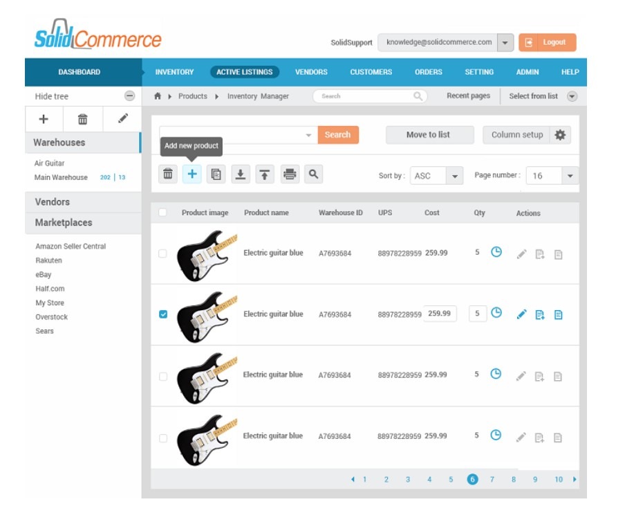Open the Amazon Seller Central marketplace
Viewport: 625px width, 513px height.
[x=71, y=246]
